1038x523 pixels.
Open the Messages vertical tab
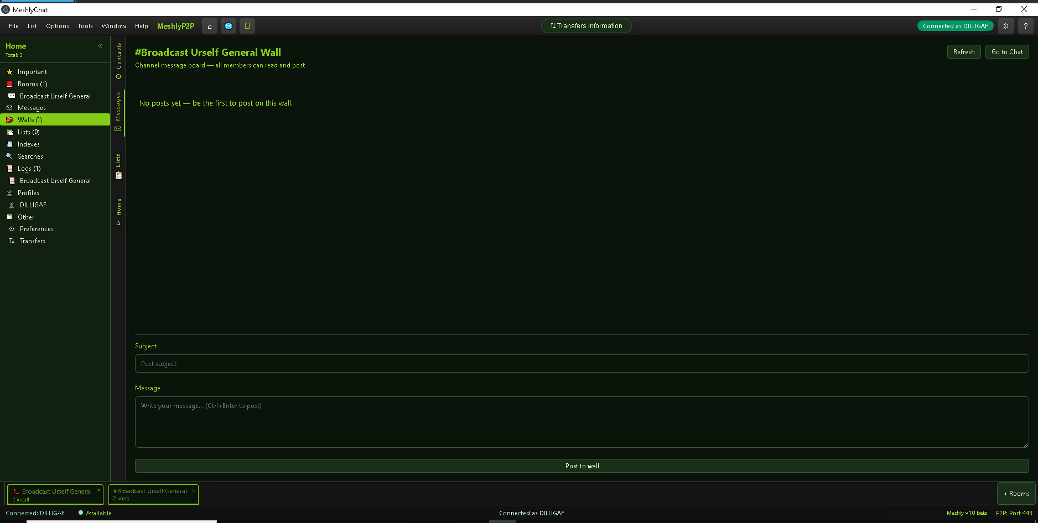(118, 112)
